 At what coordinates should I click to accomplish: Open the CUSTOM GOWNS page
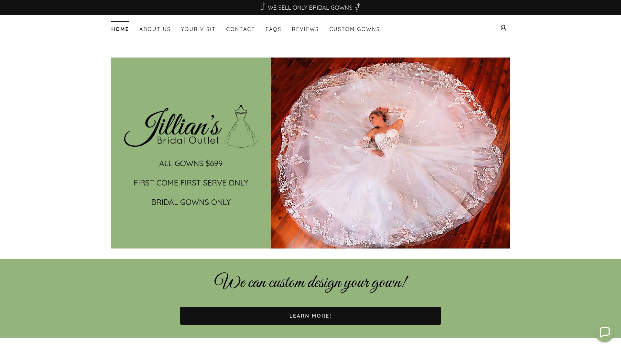(x=354, y=29)
